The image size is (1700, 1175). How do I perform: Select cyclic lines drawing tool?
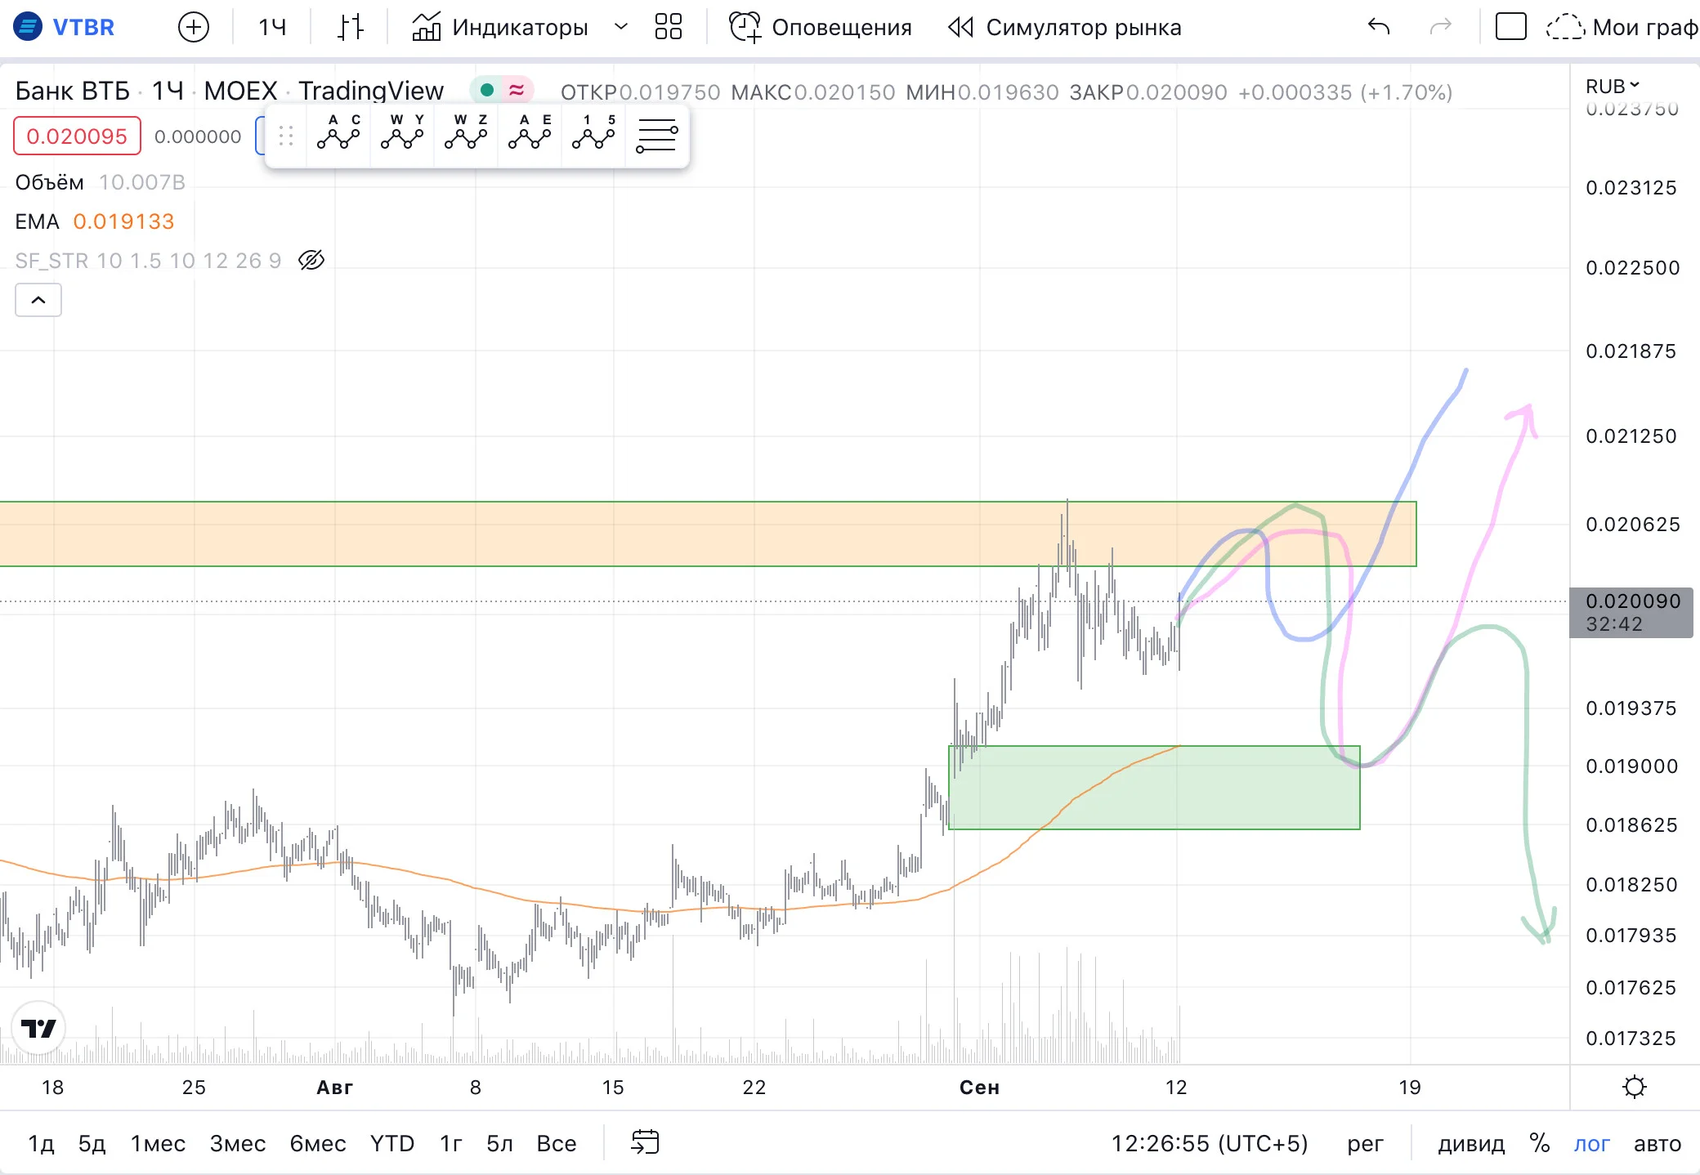[x=657, y=135]
